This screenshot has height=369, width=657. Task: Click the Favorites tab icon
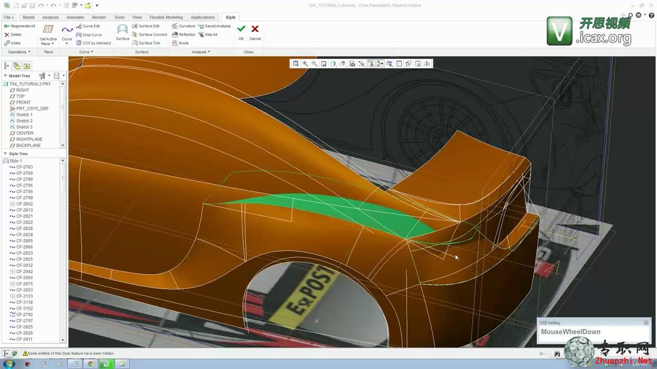[27, 66]
